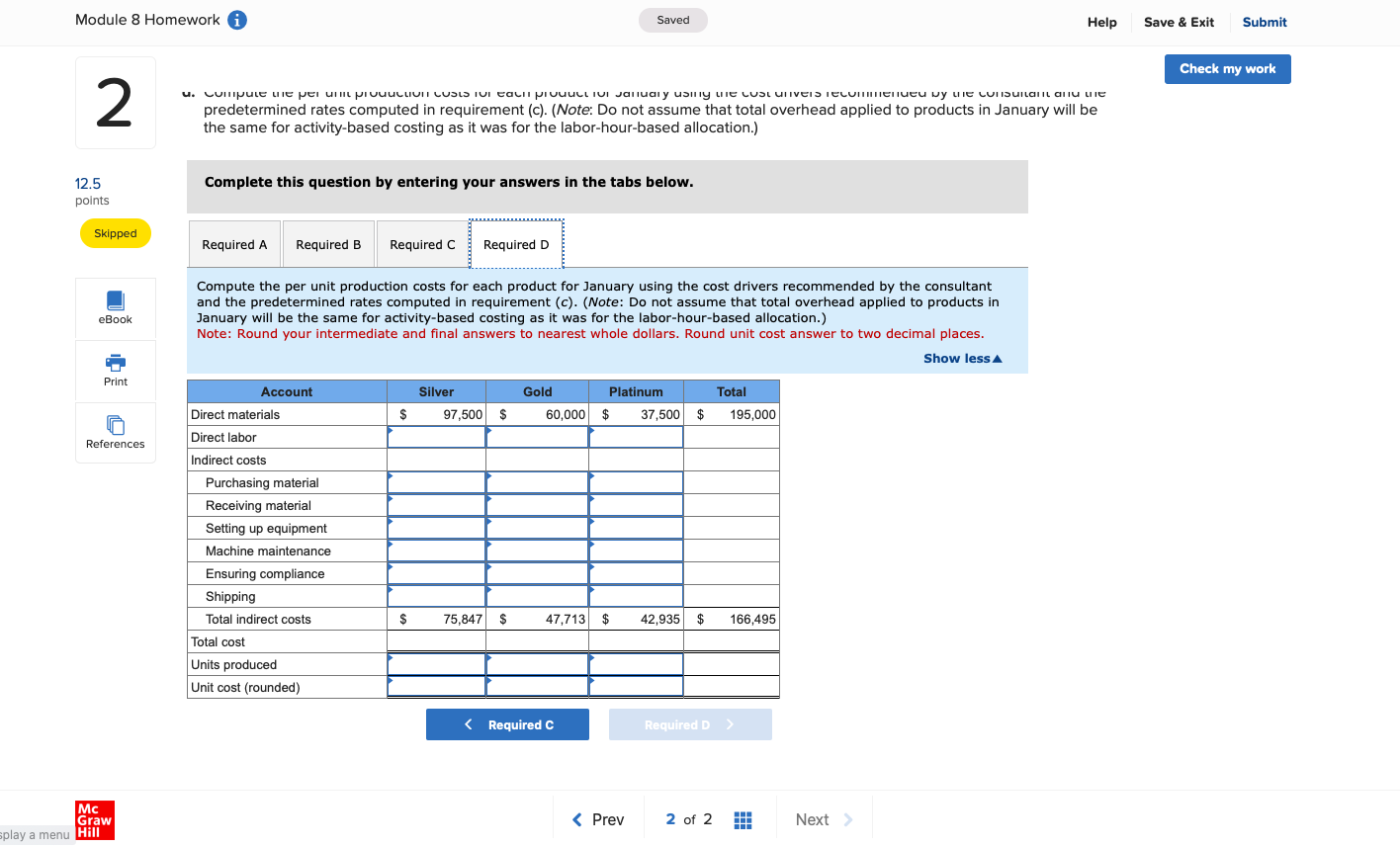The height and width of the screenshot is (848, 1400).
Task: Click the info icon beside Module 8 Homework
Action: (236, 19)
